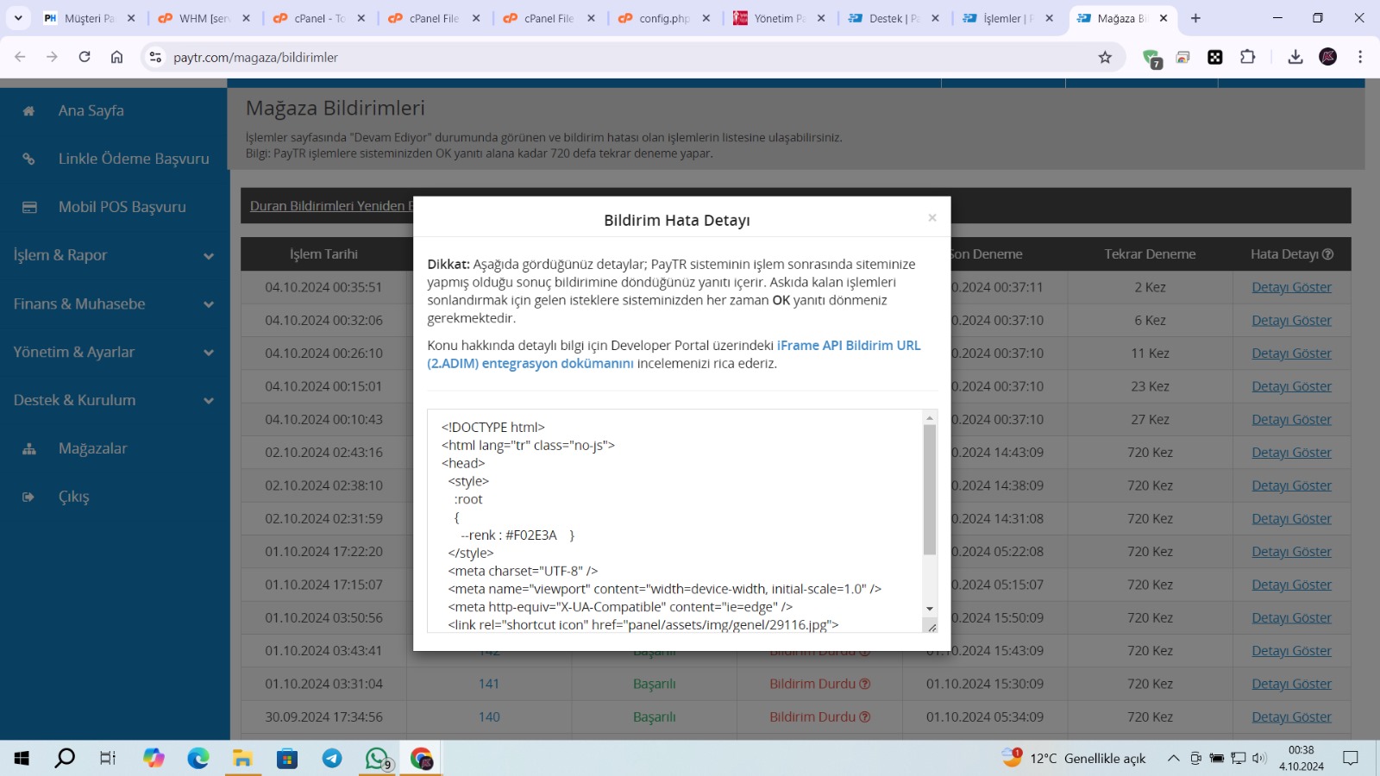Bookmark this page with the star
The image size is (1380, 776).
1105,57
